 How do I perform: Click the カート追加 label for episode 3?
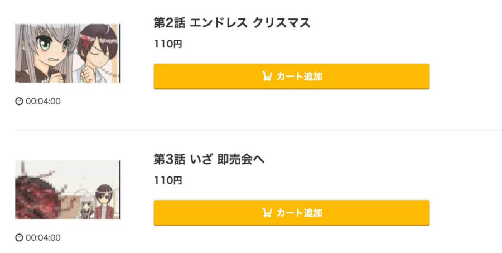[x=299, y=213]
